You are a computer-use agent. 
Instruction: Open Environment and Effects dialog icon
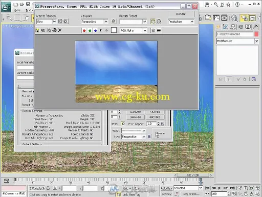point(159,22)
